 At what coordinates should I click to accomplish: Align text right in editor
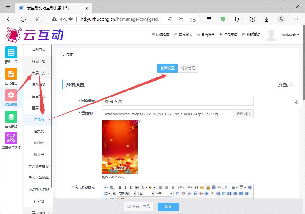click(172, 187)
